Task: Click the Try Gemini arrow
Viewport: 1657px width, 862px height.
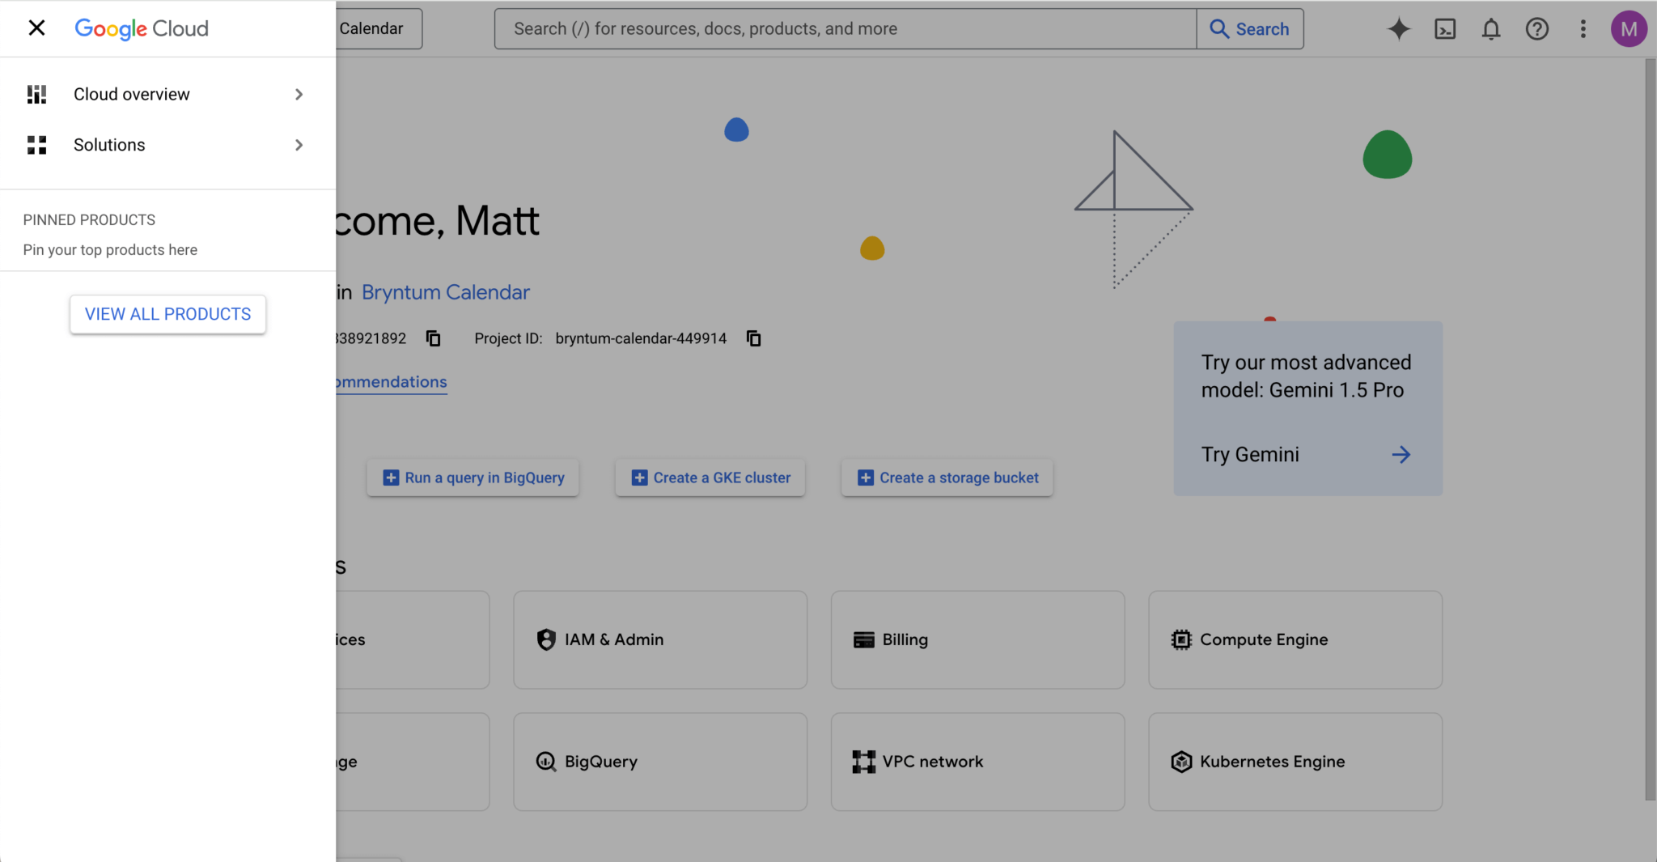Action: (x=1401, y=455)
